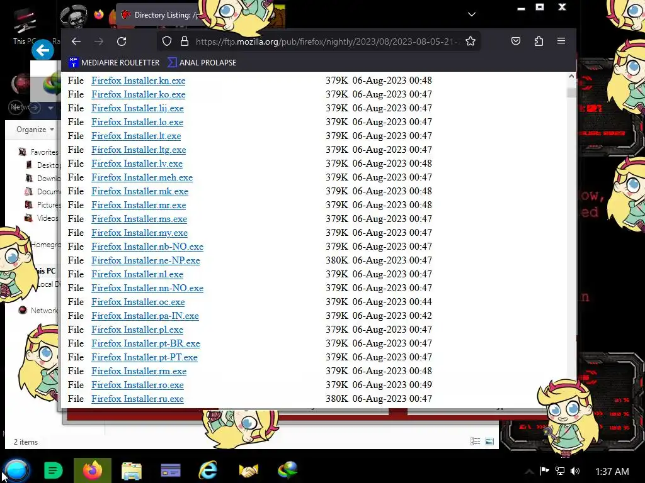This screenshot has width=645, height=483.
Task: Open the Firefox extensions puzzle icon
Action: tap(539, 41)
